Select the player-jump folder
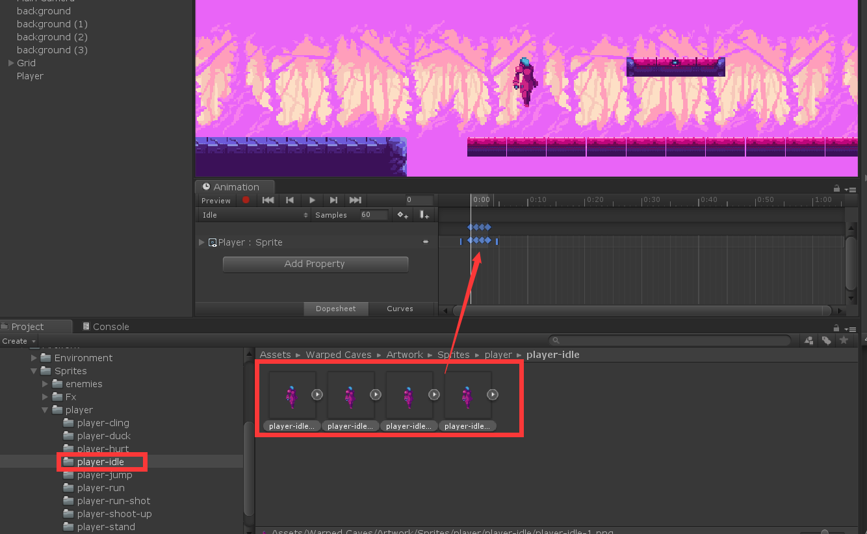This screenshot has width=867, height=534. click(x=103, y=475)
